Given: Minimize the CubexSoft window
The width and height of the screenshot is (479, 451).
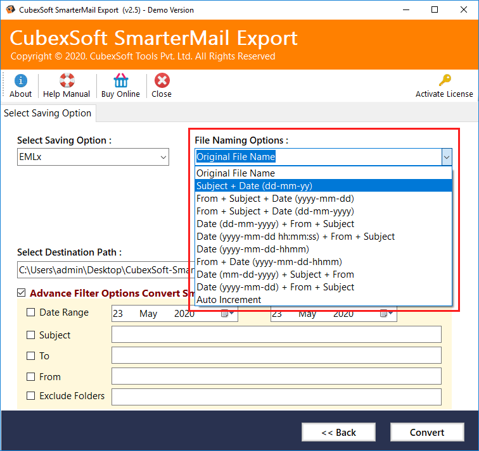Looking at the screenshot, I should click(406, 9).
